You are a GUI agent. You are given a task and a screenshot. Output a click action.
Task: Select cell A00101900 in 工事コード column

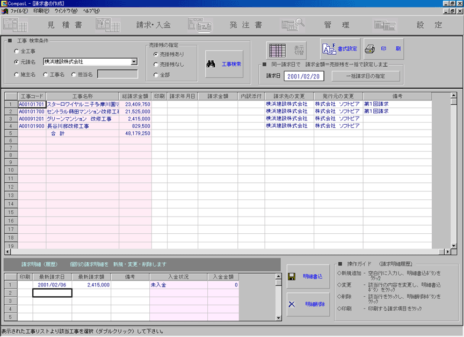32,126
